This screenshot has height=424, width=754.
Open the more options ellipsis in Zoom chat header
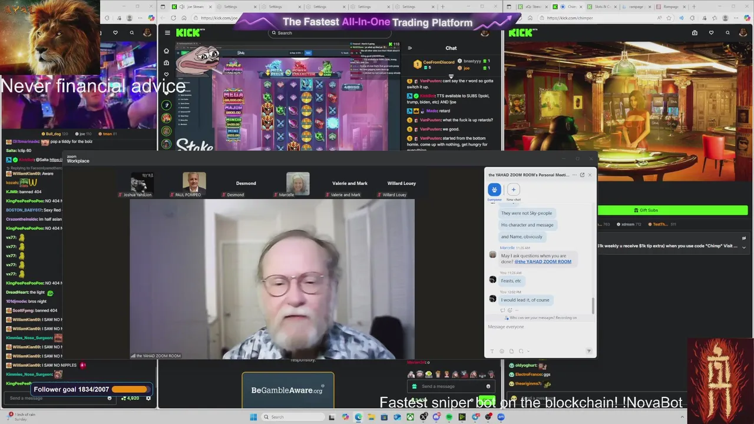click(574, 175)
